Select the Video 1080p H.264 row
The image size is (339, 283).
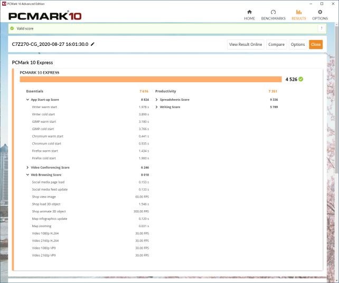pos(90,233)
